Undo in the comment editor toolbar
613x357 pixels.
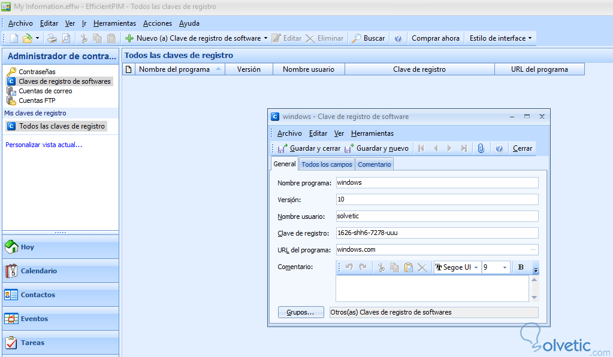tap(349, 267)
